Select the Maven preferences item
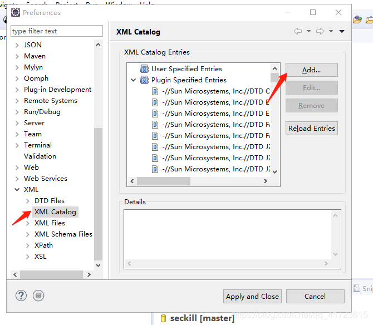 point(35,56)
